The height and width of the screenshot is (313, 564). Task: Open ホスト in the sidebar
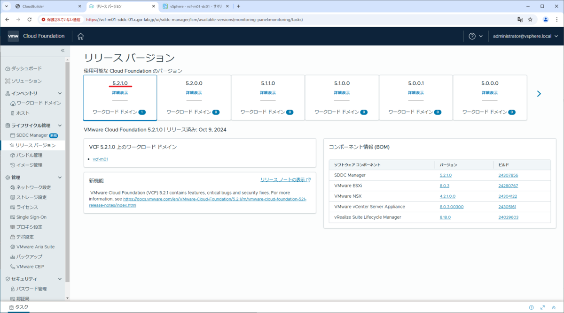[x=23, y=113]
